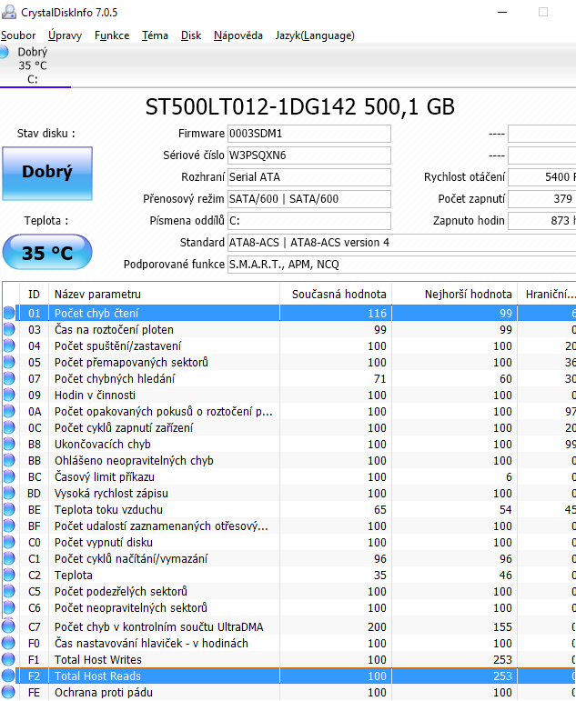Open the Soubor menu
Screen dimensions: 576x701
click(18, 35)
